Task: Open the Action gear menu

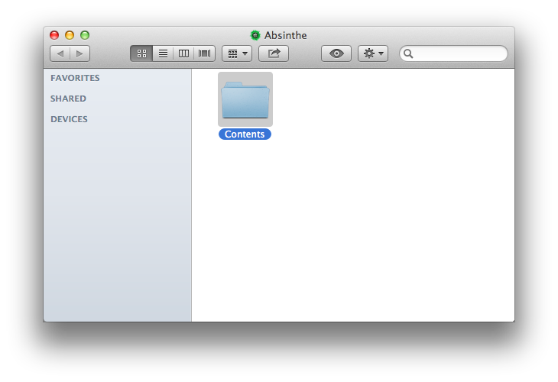Action: (x=373, y=53)
